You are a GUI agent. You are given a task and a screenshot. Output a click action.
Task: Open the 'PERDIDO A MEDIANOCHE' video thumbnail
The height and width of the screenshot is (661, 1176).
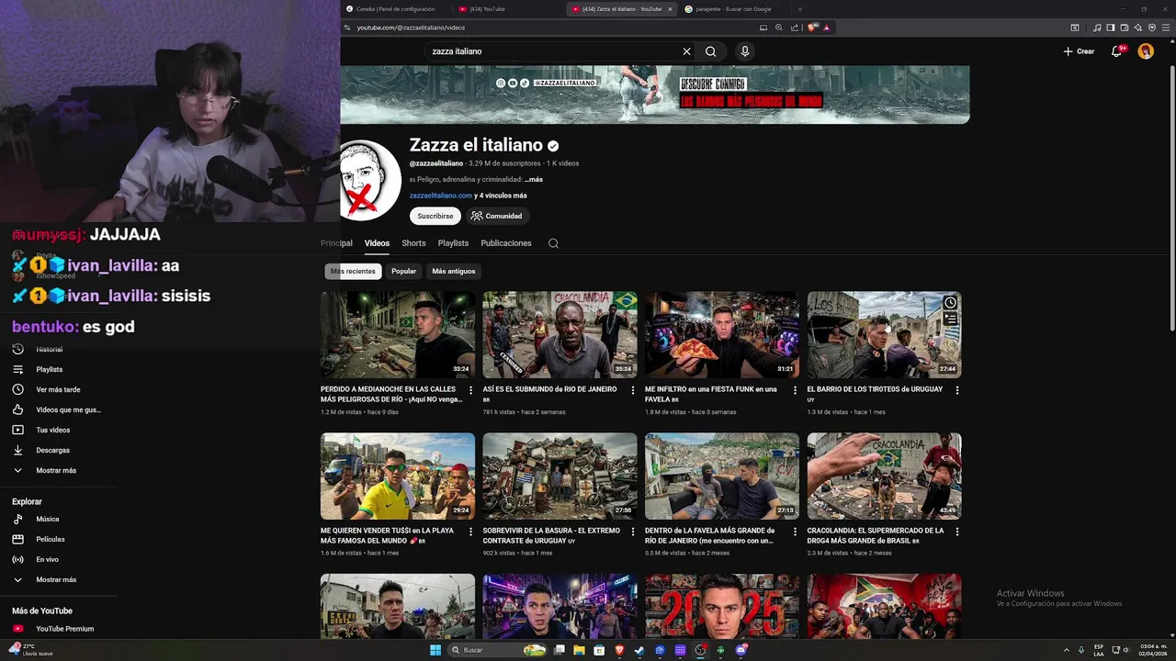click(398, 335)
